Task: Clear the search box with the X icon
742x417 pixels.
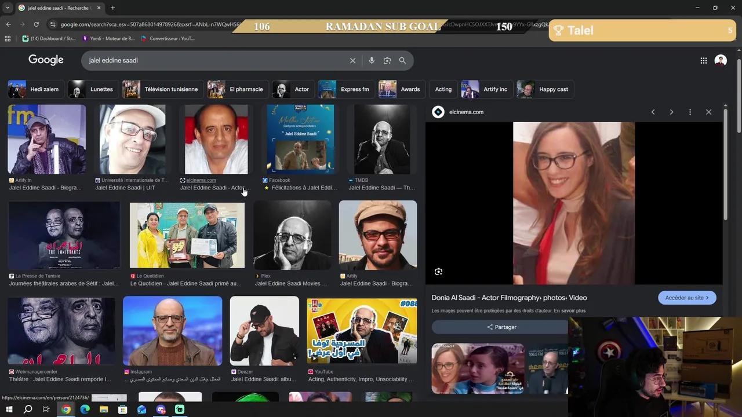Action: pos(352,60)
